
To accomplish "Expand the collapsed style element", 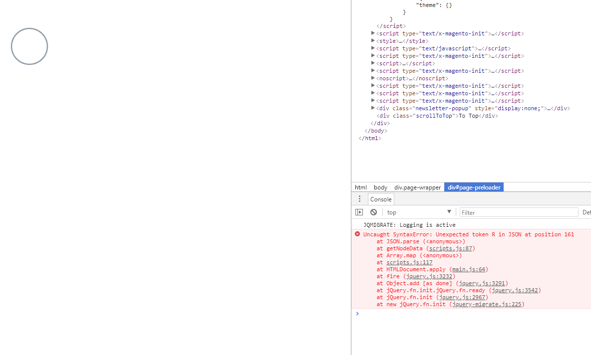I will pyautogui.click(x=373, y=41).
